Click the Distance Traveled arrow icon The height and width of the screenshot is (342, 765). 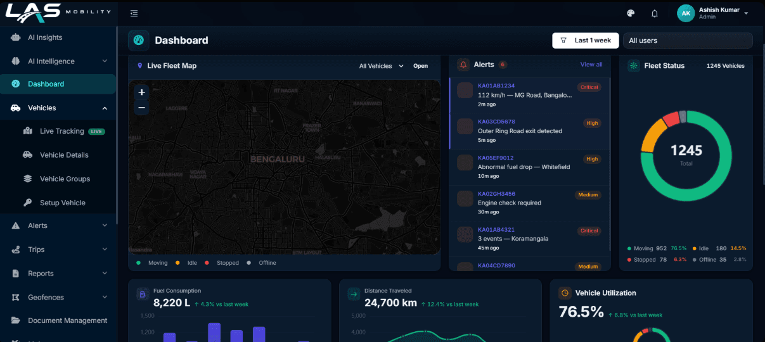coord(354,294)
